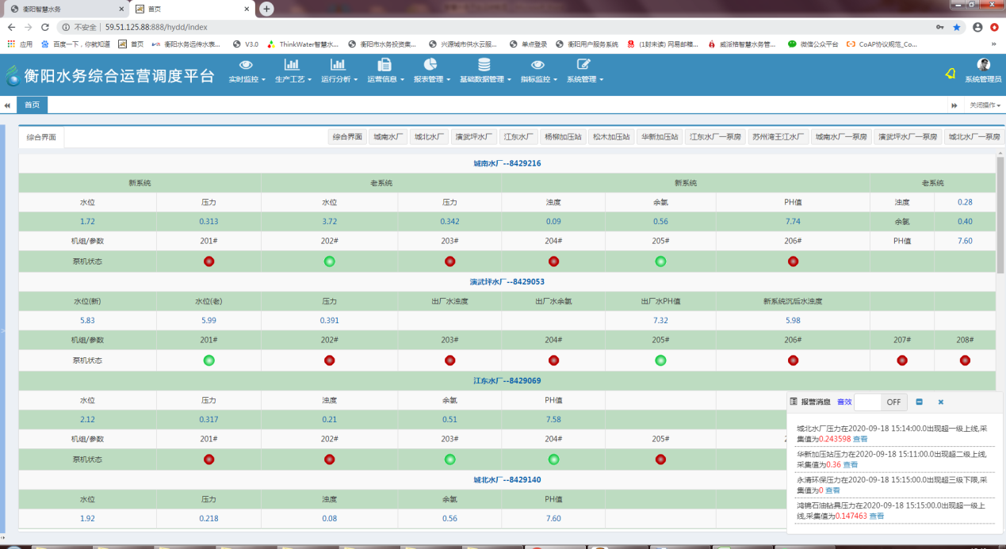Close the 报警消息 alarm panel

click(941, 402)
